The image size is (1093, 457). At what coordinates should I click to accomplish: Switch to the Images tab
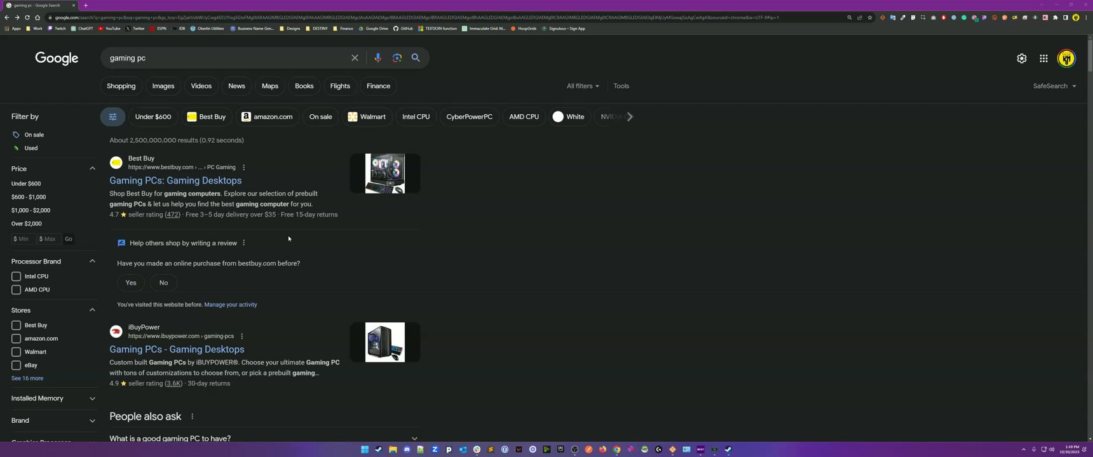tap(163, 86)
